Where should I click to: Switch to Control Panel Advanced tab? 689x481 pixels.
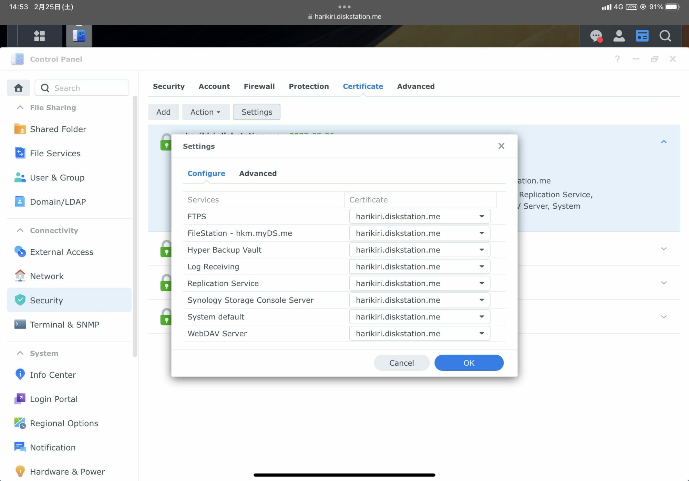(416, 86)
